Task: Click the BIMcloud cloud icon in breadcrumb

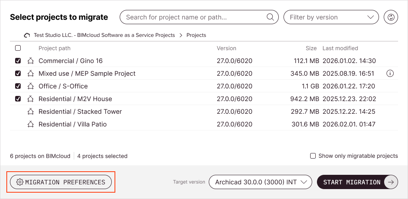Action: [27, 35]
